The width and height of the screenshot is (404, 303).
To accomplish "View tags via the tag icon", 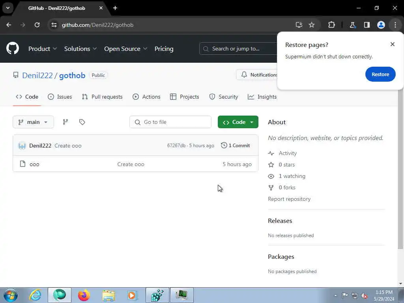I will click(82, 122).
